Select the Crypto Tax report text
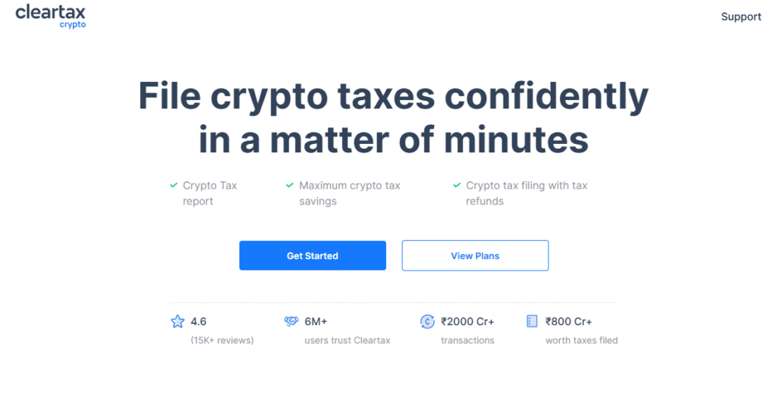 (210, 193)
